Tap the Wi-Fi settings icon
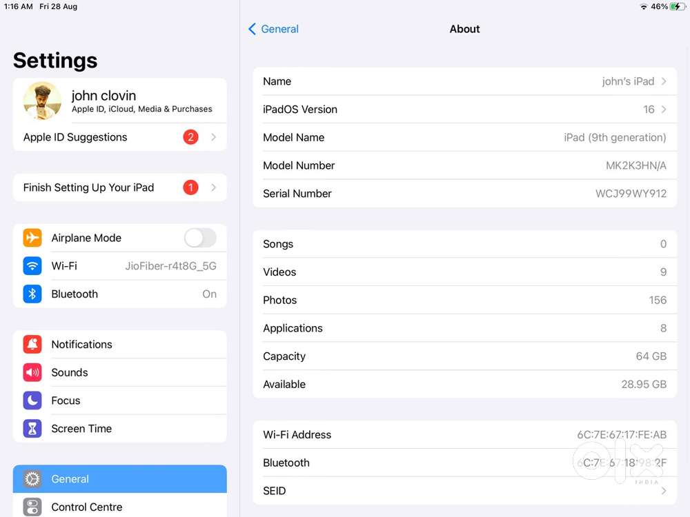This screenshot has height=517, width=690. pyautogui.click(x=32, y=266)
